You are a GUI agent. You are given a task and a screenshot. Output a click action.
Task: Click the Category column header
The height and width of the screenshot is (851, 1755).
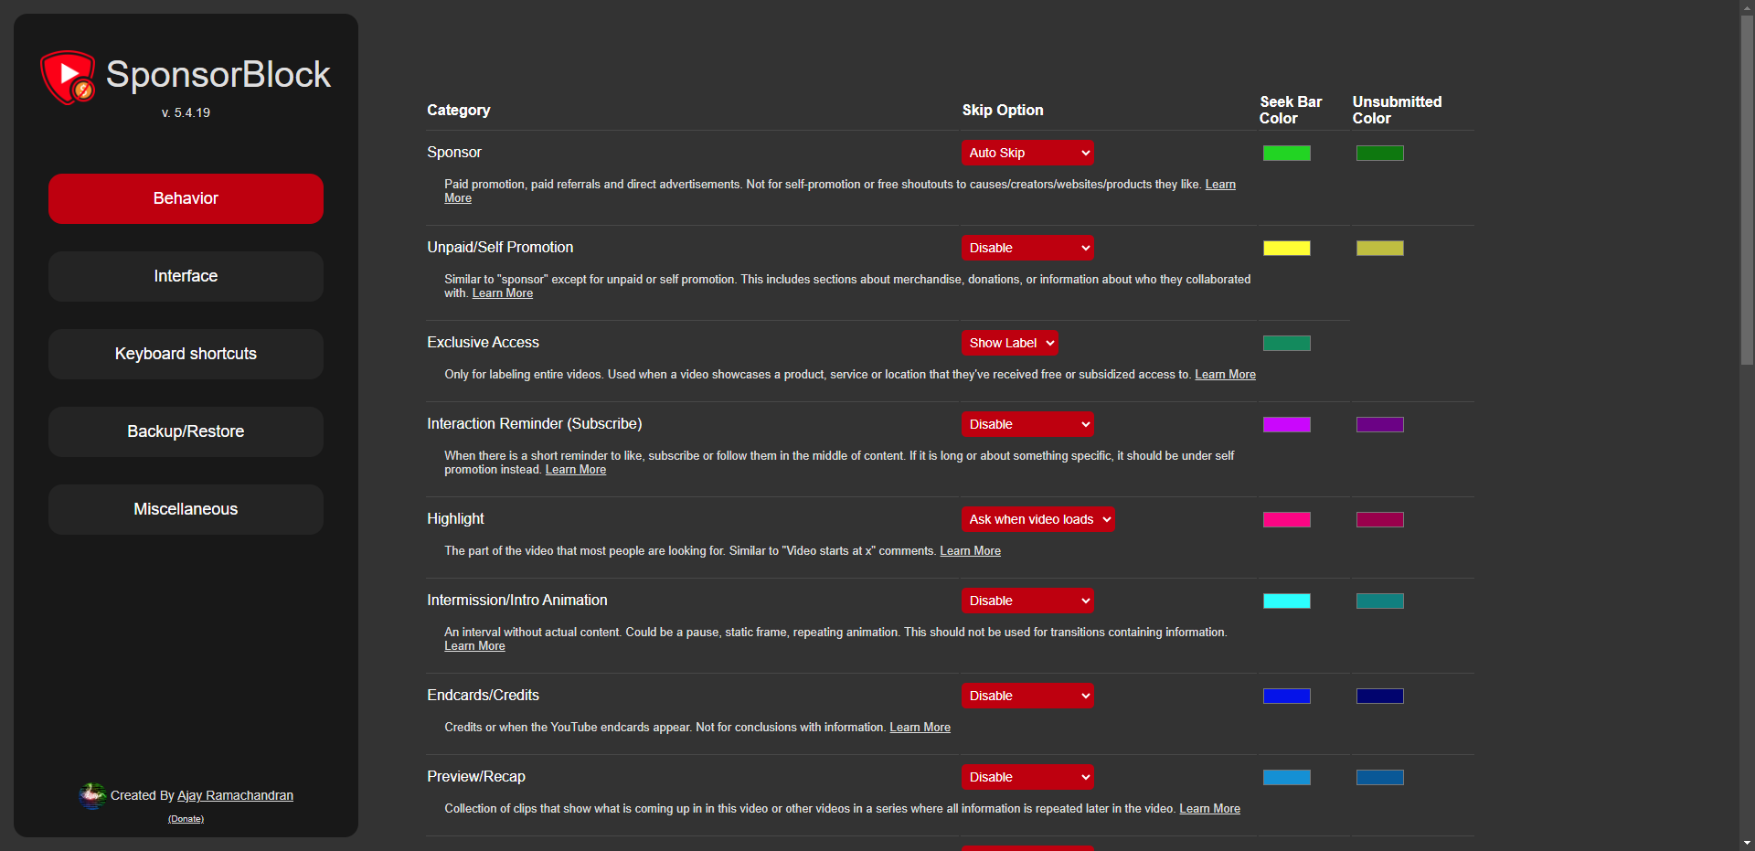tap(459, 111)
